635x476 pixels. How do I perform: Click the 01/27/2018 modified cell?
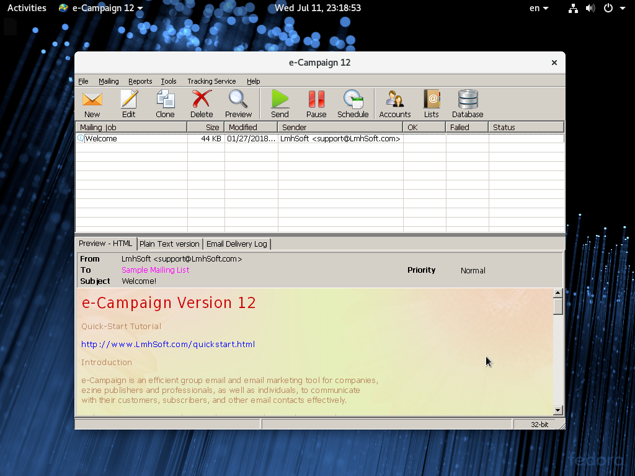[251, 138]
